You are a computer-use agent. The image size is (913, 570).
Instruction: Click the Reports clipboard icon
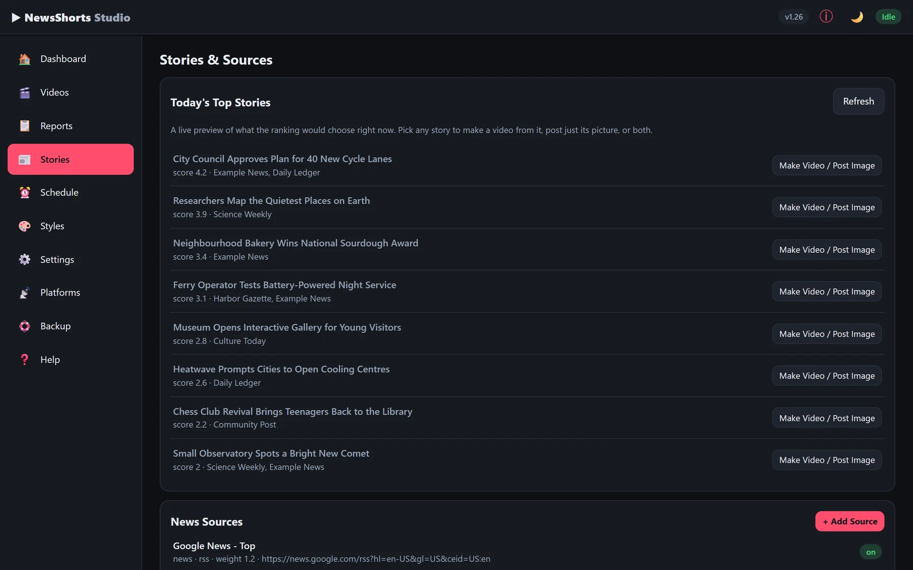(24, 126)
